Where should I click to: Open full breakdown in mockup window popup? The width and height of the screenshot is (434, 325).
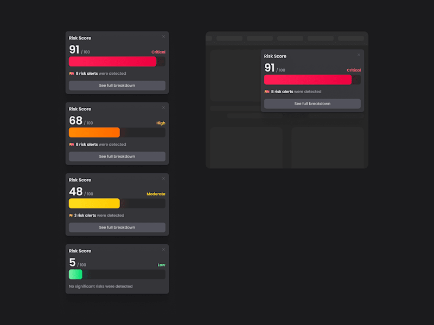312,103
